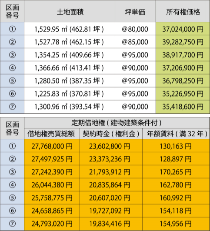Click ownership price 36,798,250 円

pos(183,80)
